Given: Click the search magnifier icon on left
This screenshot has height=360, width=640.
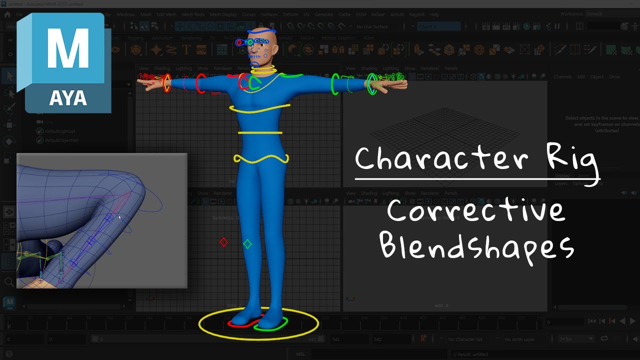Looking at the screenshot, I should tap(8, 282).
